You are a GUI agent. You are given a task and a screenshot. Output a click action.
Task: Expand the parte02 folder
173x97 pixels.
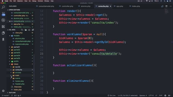click(x=17, y=50)
